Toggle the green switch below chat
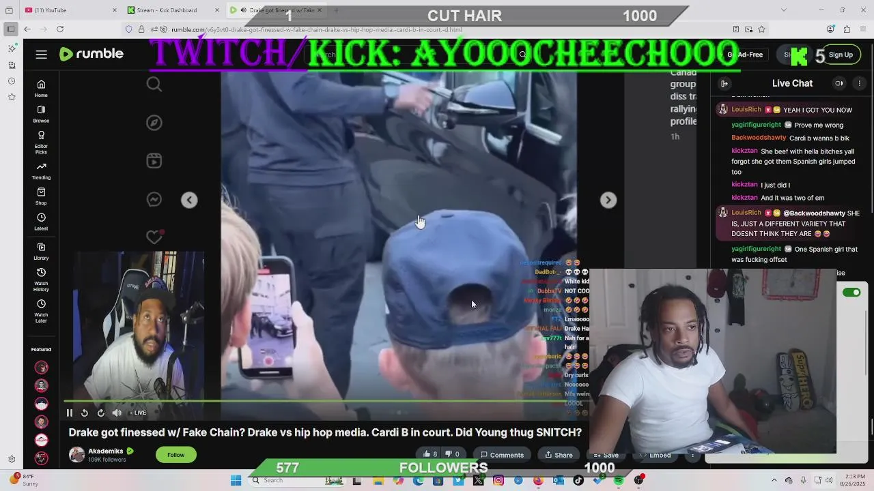Viewport: 874px width, 491px height. (851, 293)
